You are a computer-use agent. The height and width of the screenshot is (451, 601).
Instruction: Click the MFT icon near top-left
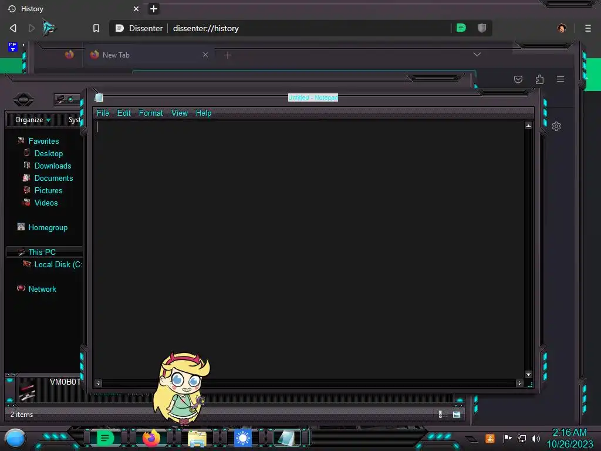13,47
